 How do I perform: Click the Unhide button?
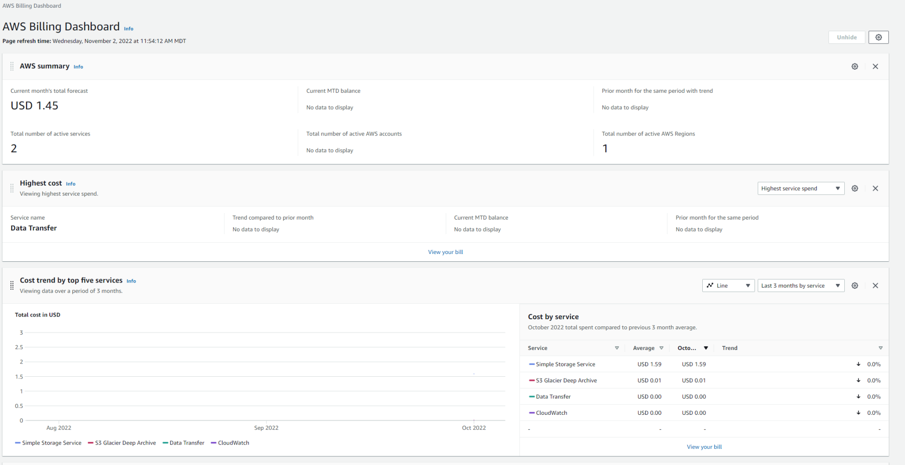(846, 37)
